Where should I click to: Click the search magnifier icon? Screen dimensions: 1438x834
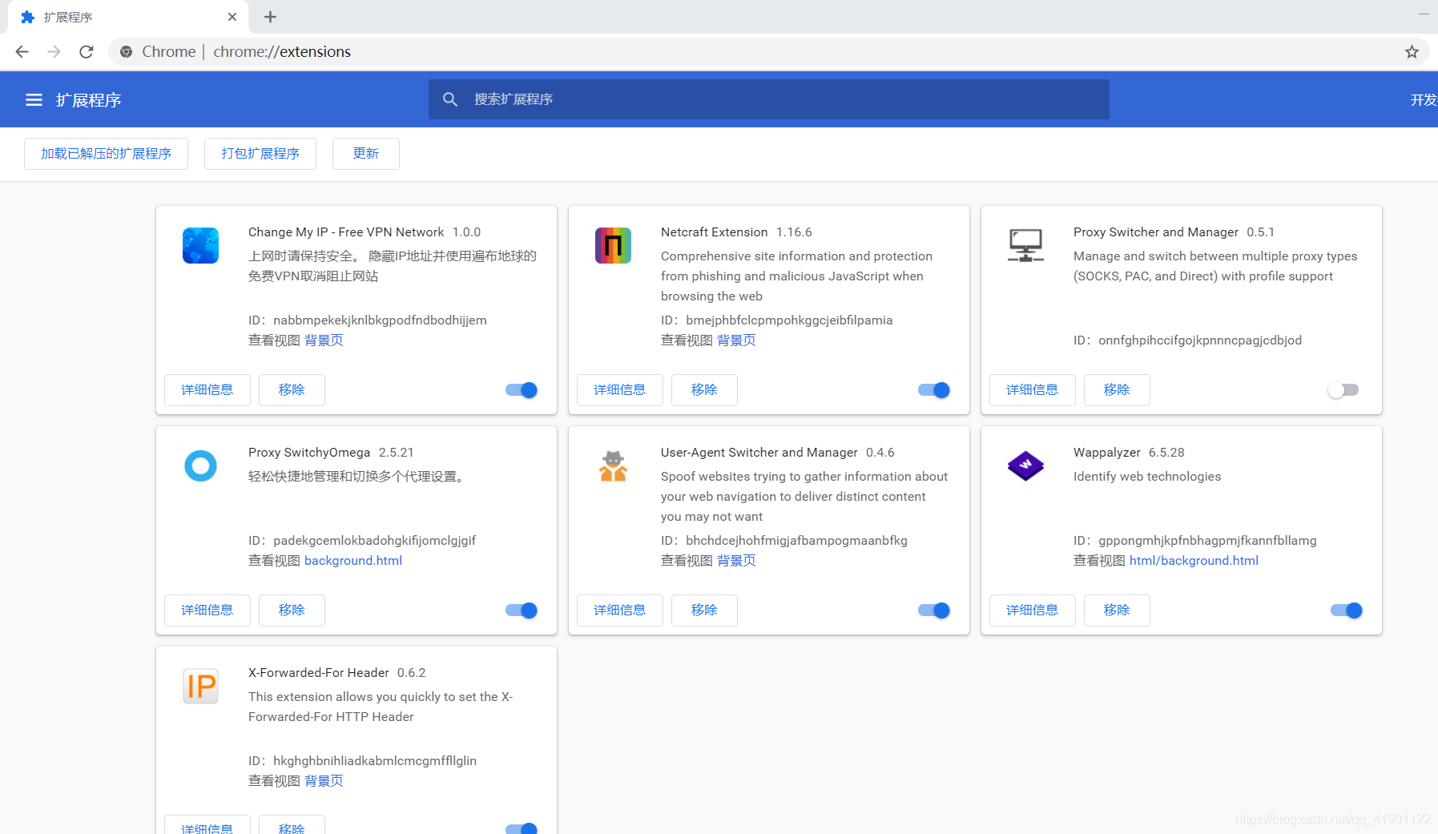tap(450, 99)
